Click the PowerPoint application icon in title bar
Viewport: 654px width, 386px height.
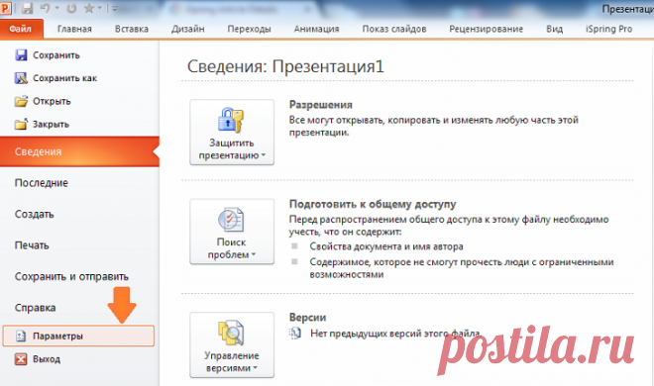5,8
